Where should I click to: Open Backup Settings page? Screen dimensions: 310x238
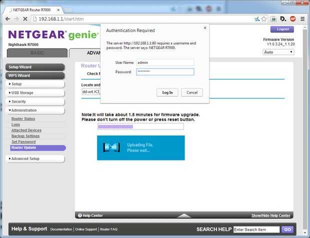[x=25, y=136]
